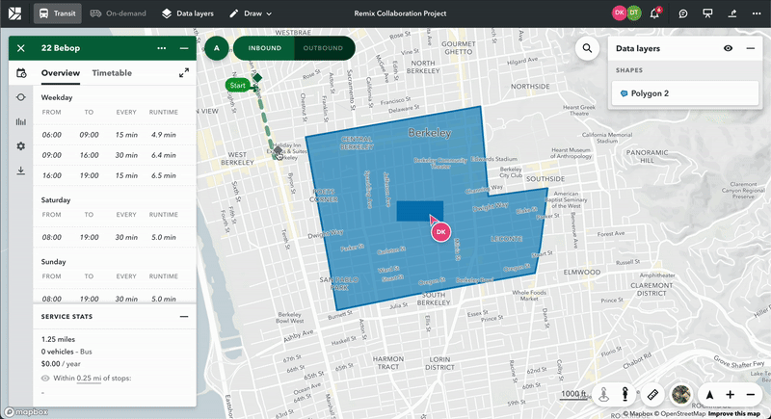Toggle visibility of stops distance stat

click(x=45, y=379)
